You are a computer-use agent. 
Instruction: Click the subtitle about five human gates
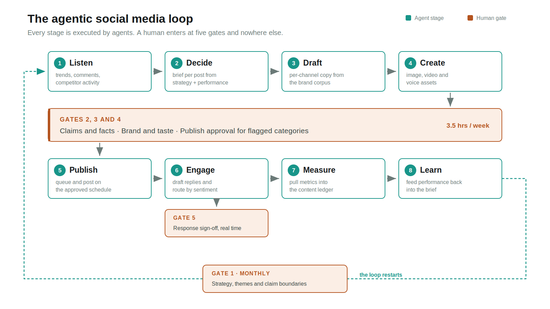pos(155,33)
